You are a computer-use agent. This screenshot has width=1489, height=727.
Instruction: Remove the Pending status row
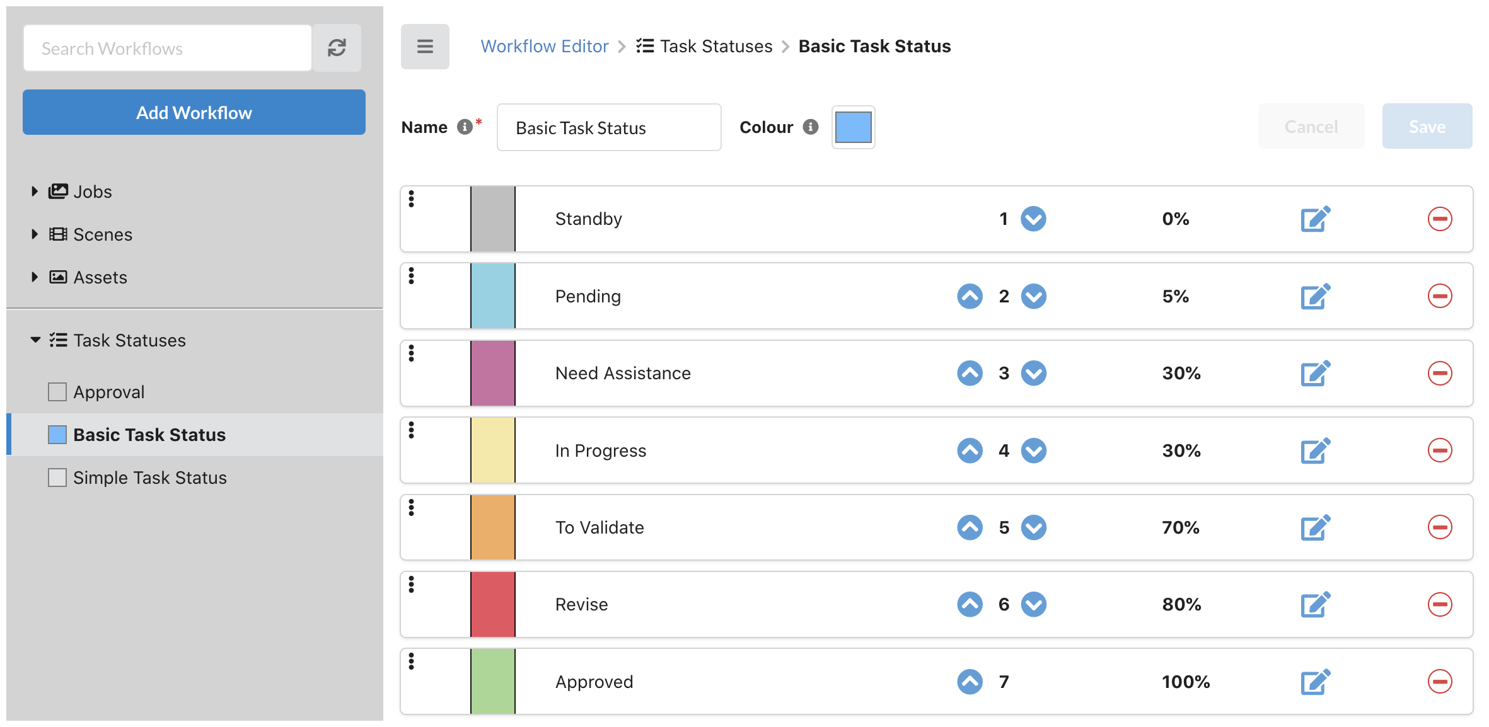(x=1440, y=296)
